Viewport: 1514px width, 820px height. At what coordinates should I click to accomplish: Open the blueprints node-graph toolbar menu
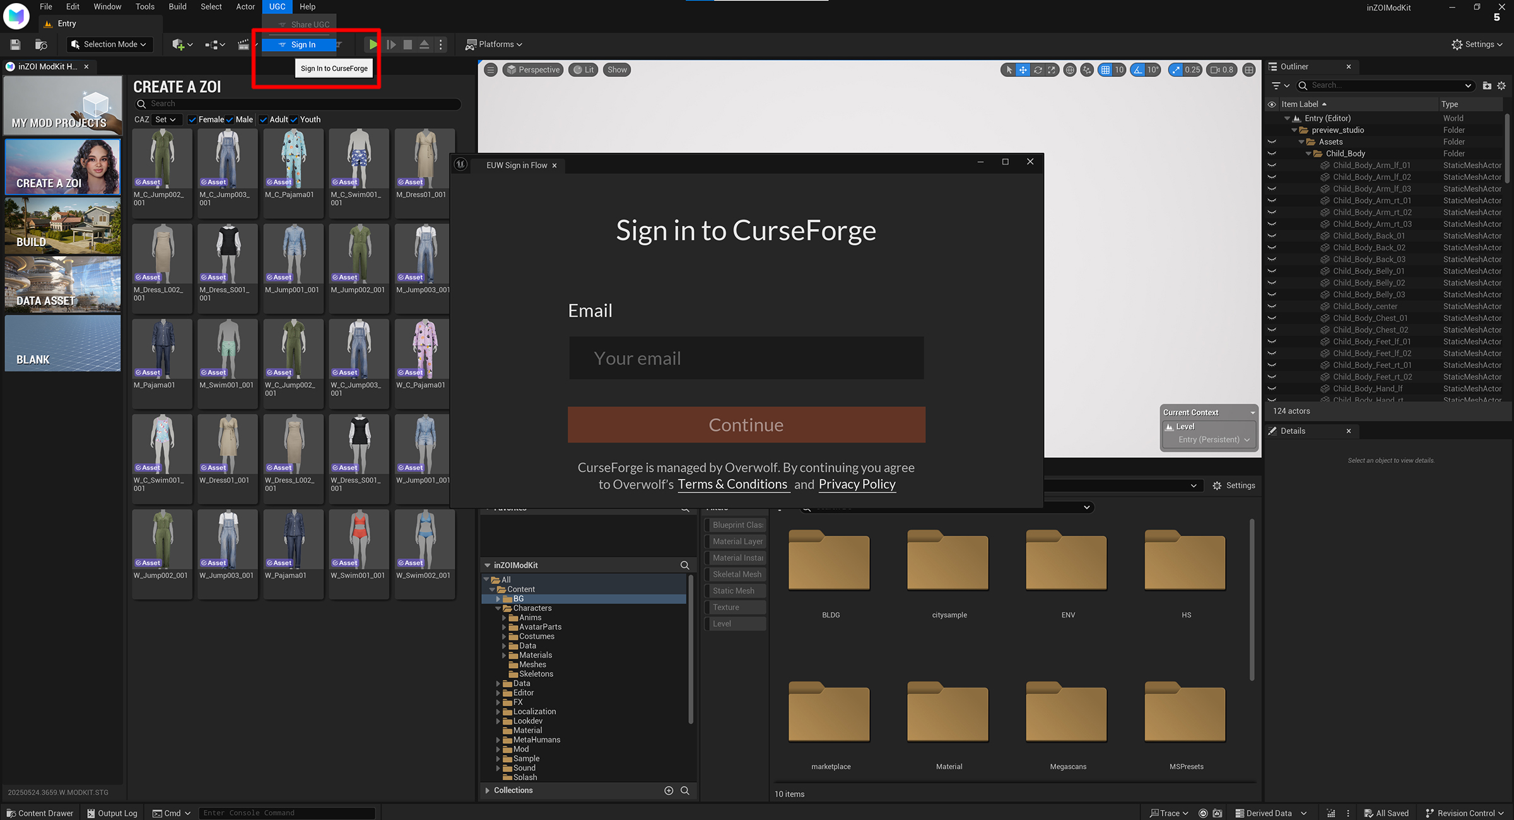214,44
